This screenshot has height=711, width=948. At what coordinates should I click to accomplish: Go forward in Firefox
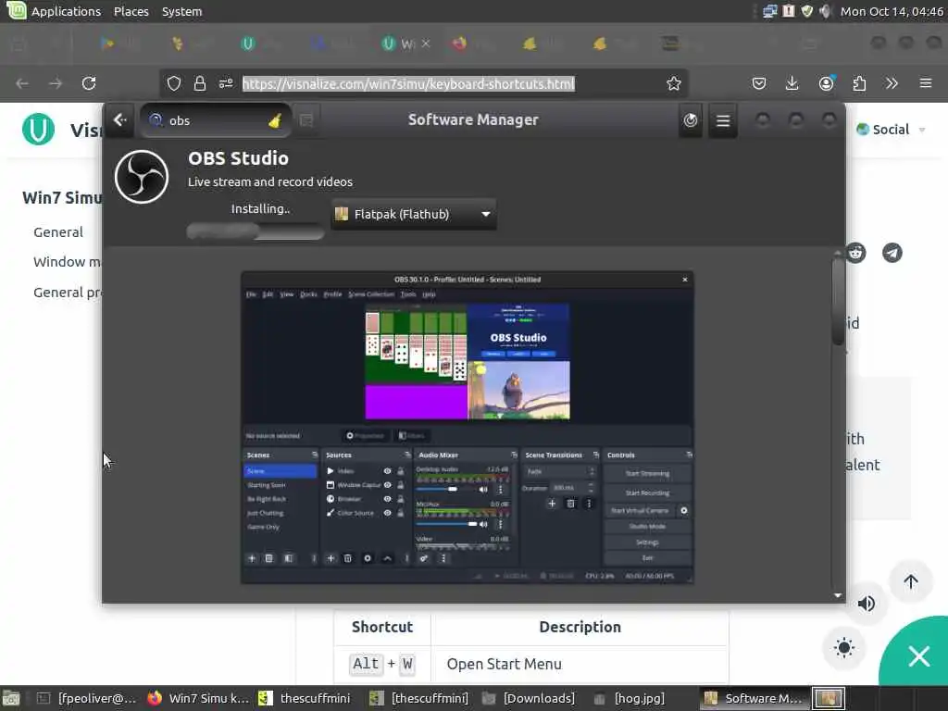click(x=56, y=83)
